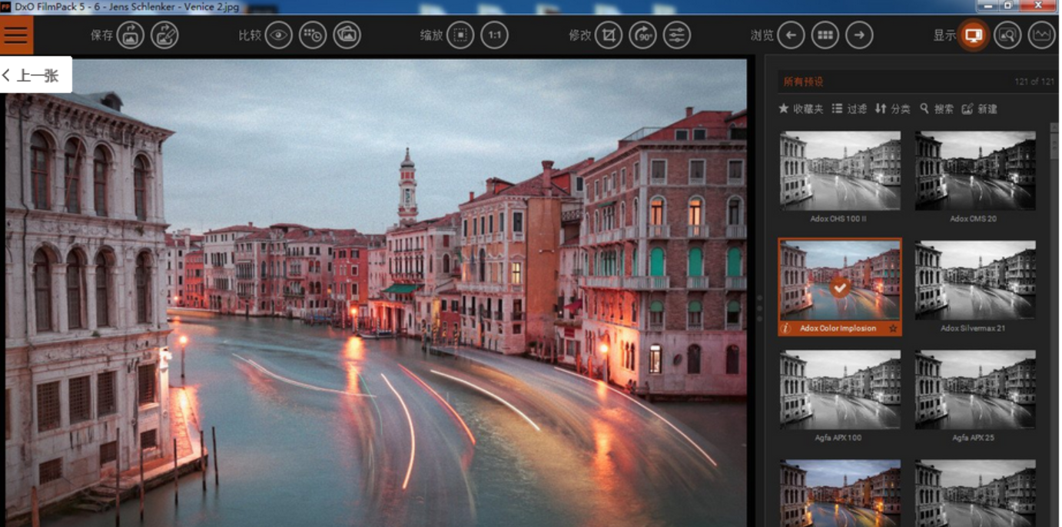Toggle the presets display monitor button
The height and width of the screenshot is (527, 1062).
click(x=974, y=35)
